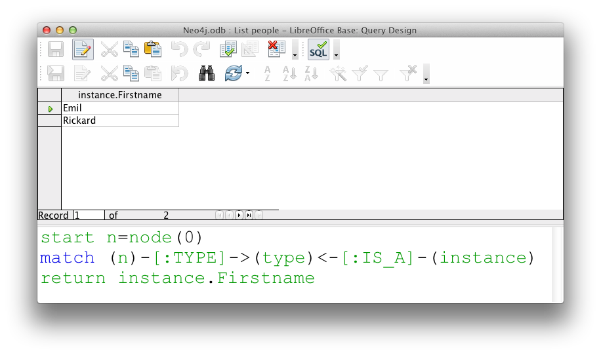This screenshot has height=355, width=601.
Task: Click the row selector with green arrow
Action: tap(49, 108)
